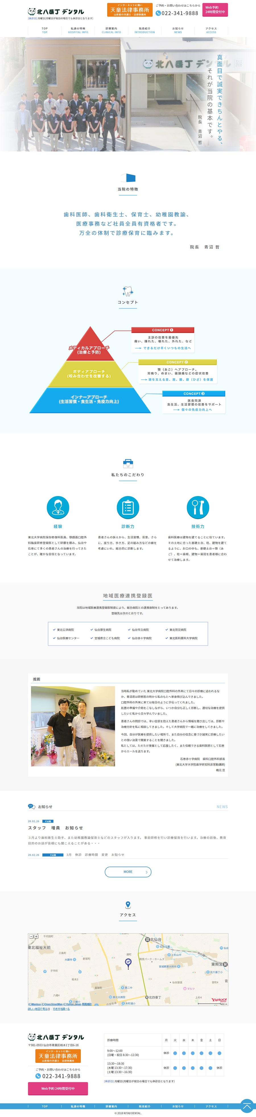Click the phone icon in the header

pos(158,13)
